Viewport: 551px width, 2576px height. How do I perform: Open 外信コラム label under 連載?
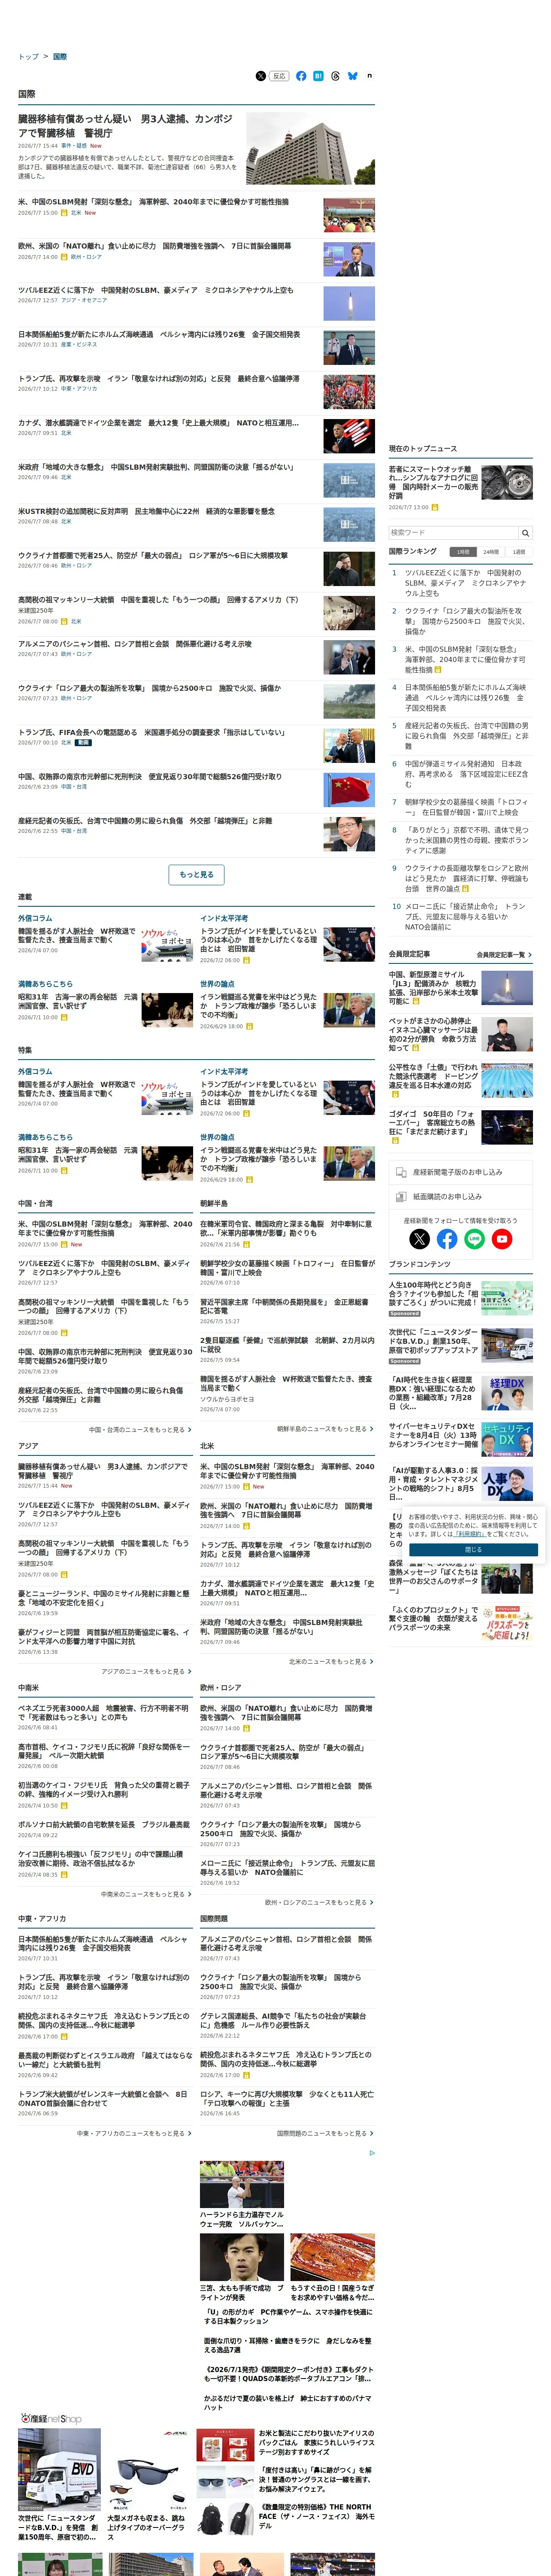point(35,918)
